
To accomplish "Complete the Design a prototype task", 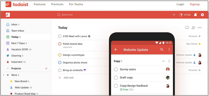I will click(x=60, y=55).
